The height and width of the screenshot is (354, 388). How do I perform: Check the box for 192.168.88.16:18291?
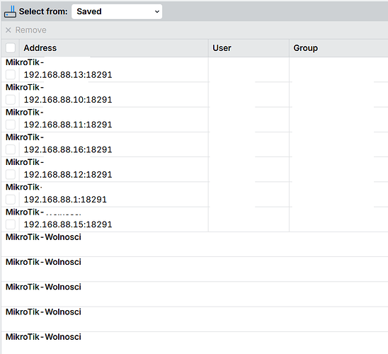11,149
